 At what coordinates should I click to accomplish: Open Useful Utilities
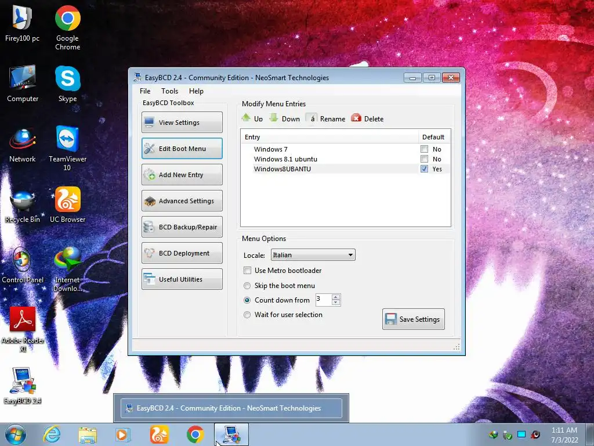pyautogui.click(x=182, y=279)
